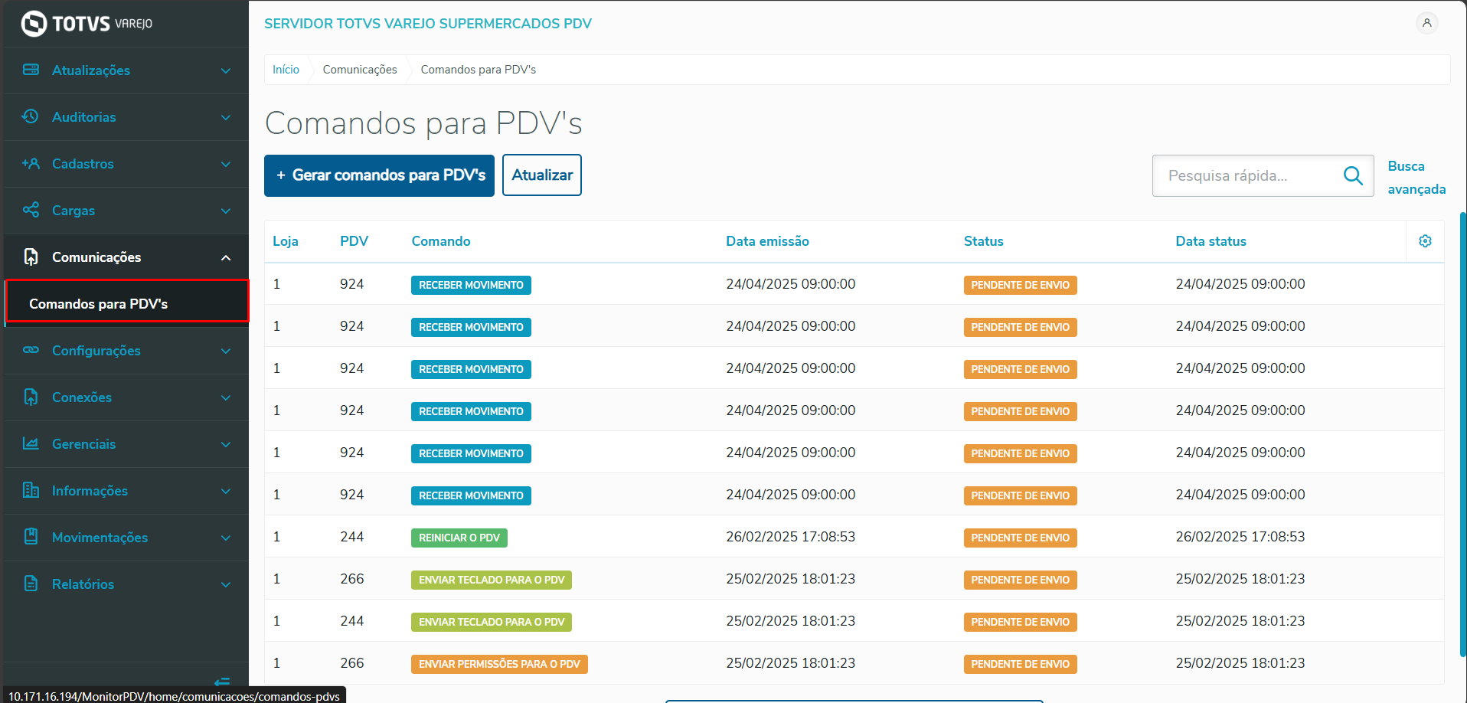Expand the Informações menu chevron

coord(226,491)
